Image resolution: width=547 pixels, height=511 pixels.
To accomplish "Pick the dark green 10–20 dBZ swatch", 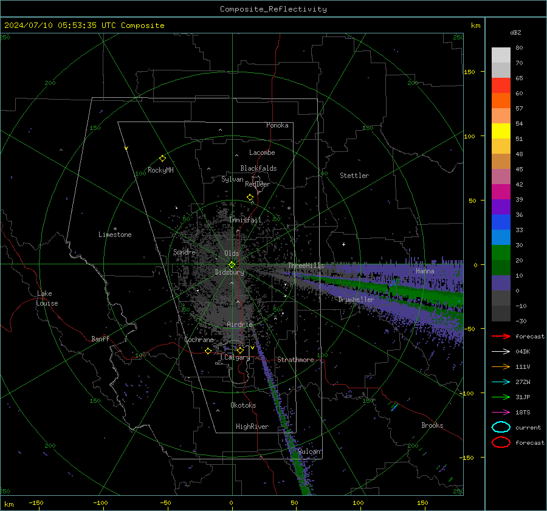I will (501, 267).
